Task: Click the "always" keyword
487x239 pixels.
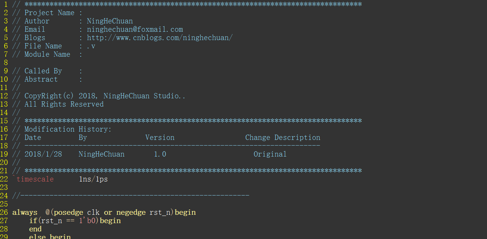Action: tap(25, 213)
